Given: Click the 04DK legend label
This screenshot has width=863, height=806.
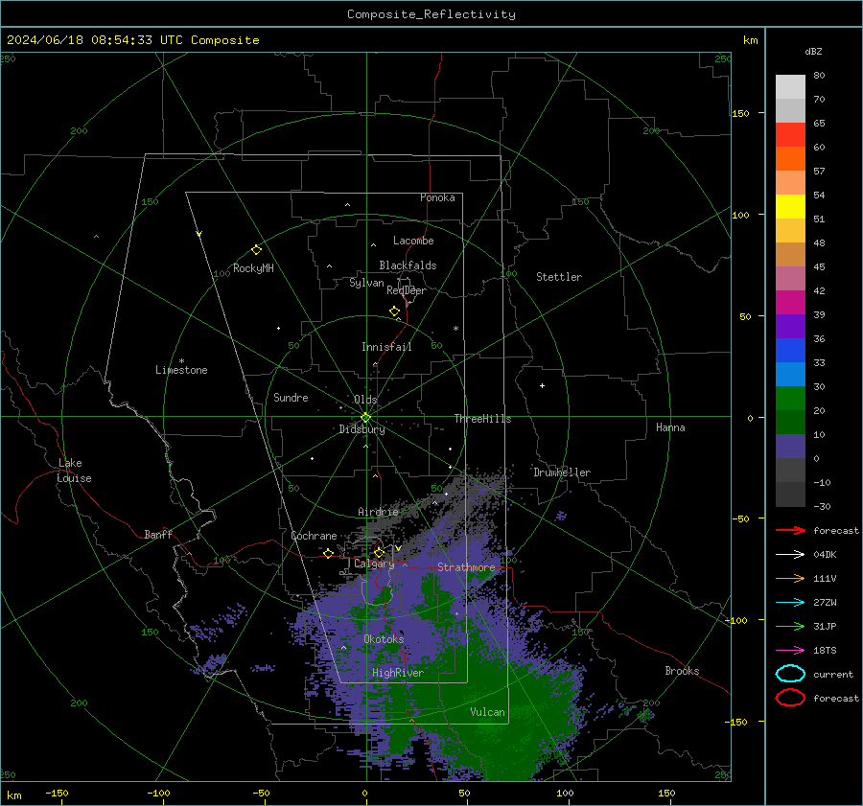Looking at the screenshot, I should 825,555.
